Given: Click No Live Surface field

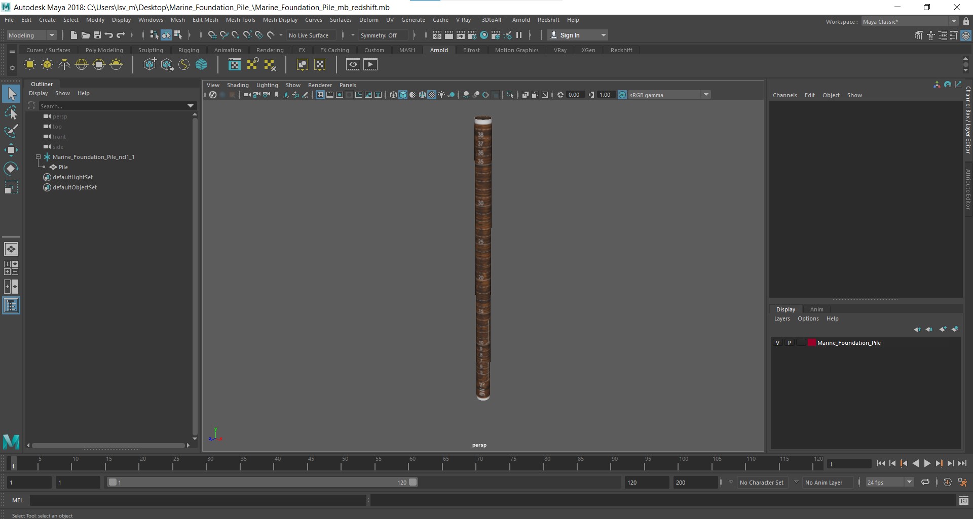Looking at the screenshot, I should [x=311, y=35].
